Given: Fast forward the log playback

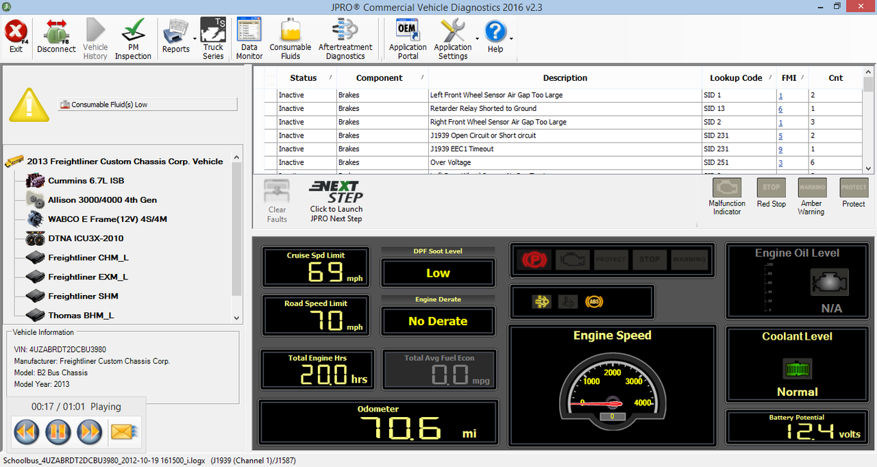Looking at the screenshot, I should tap(90, 431).
